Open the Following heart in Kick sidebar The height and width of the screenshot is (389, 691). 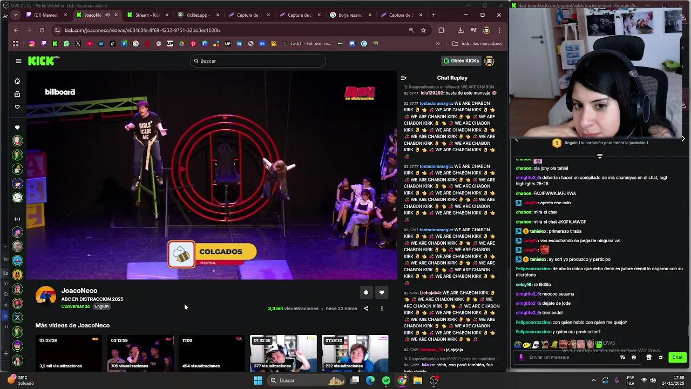tap(17, 107)
